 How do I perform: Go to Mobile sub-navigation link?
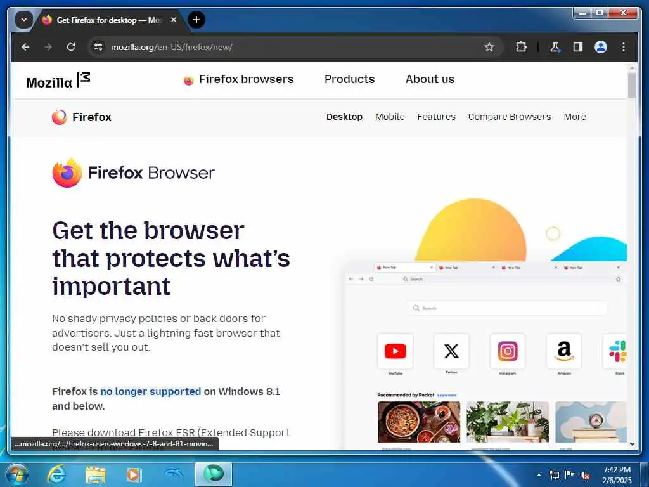point(390,117)
